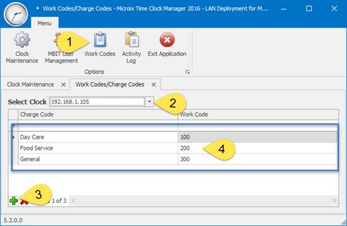
Task: Click the Food Service work code 200 cell
Action: coord(258,148)
